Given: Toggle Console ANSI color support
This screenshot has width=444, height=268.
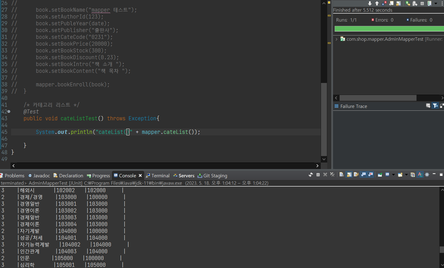Looking at the screenshot, I should 420,175.
